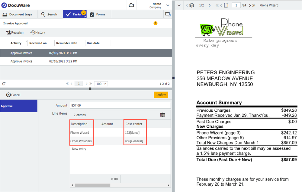Open the task History
The height and width of the screenshot is (192, 302).
pyautogui.click(x=38, y=33)
